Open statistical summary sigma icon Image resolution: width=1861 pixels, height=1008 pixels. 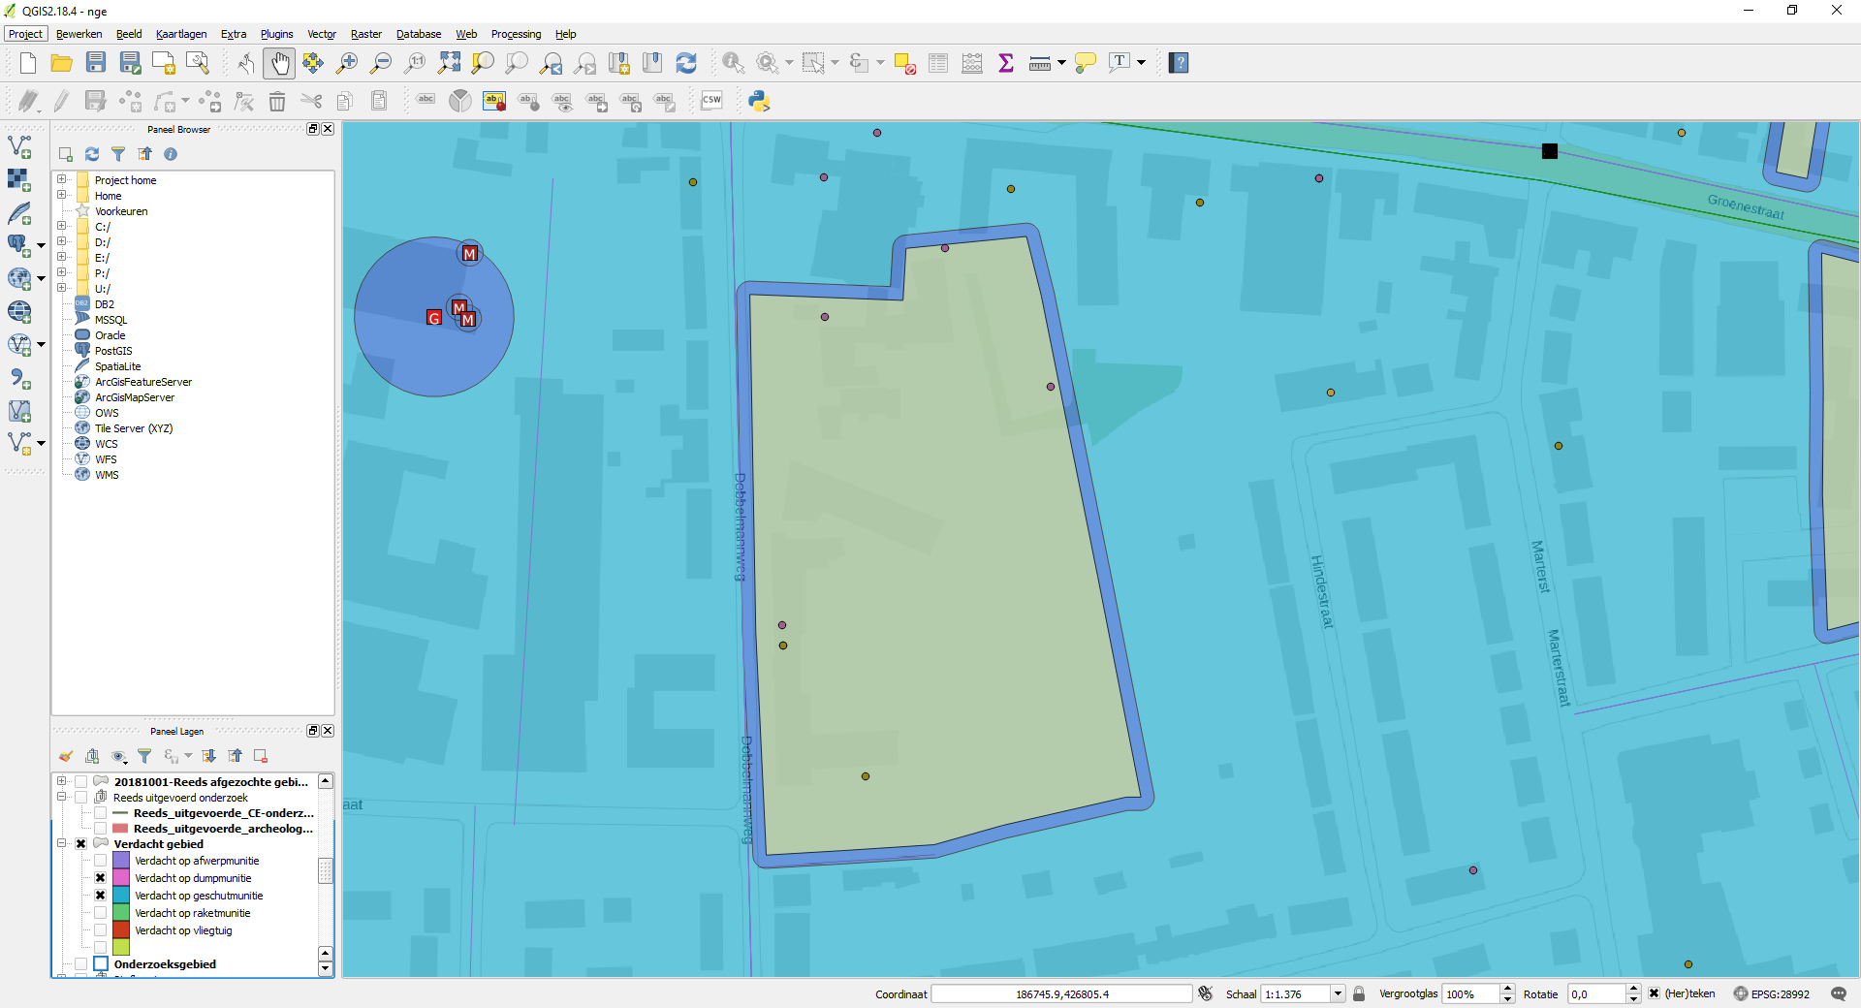[1006, 63]
